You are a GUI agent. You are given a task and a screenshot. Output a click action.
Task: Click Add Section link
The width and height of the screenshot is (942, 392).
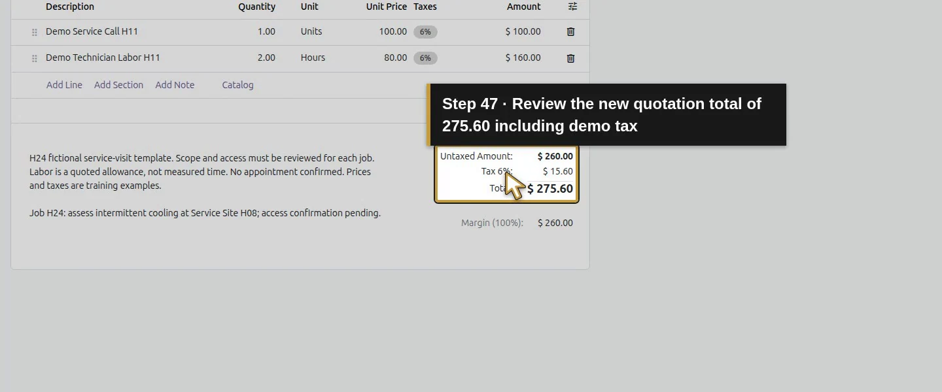click(x=118, y=85)
